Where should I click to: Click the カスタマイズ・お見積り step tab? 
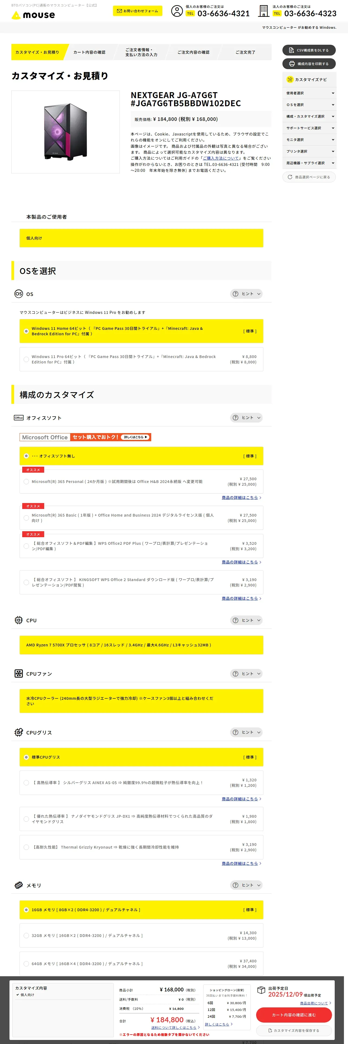click(39, 52)
